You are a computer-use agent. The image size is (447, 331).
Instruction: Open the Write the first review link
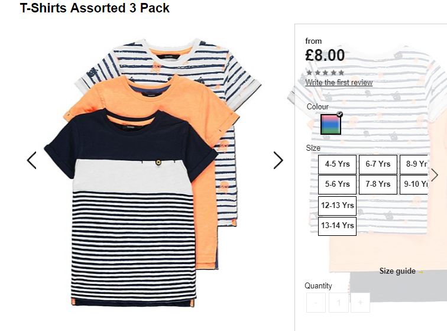(339, 82)
